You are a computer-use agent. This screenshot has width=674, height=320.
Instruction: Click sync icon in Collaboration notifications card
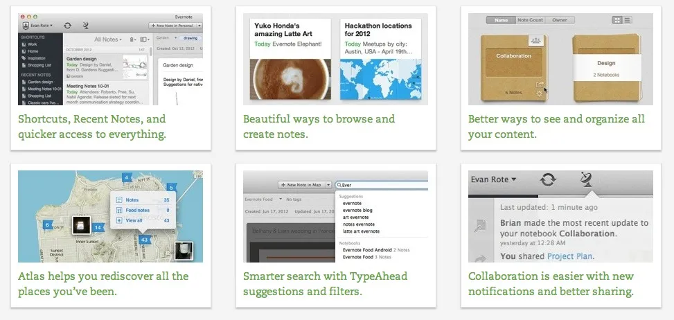(548, 179)
